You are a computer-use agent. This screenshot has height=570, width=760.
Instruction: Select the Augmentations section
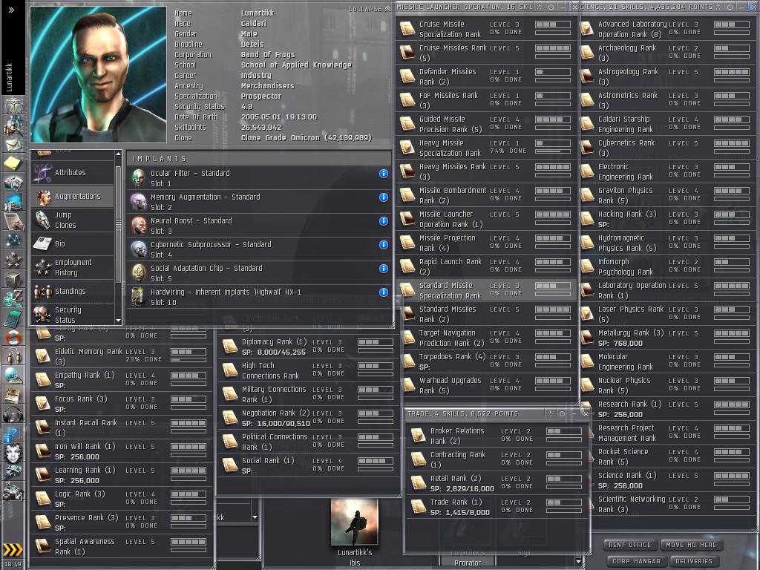click(x=73, y=196)
